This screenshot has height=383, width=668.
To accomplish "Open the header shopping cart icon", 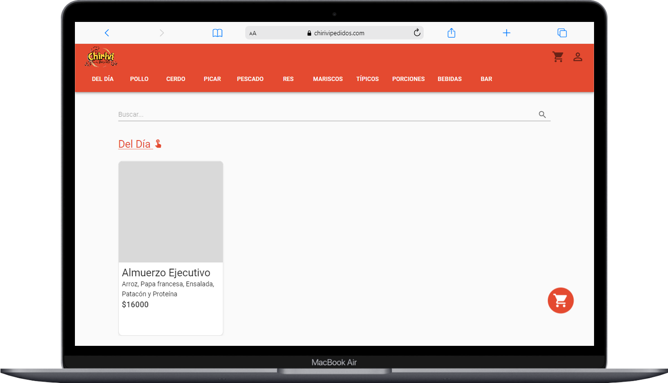I will (x=558, y=57).
